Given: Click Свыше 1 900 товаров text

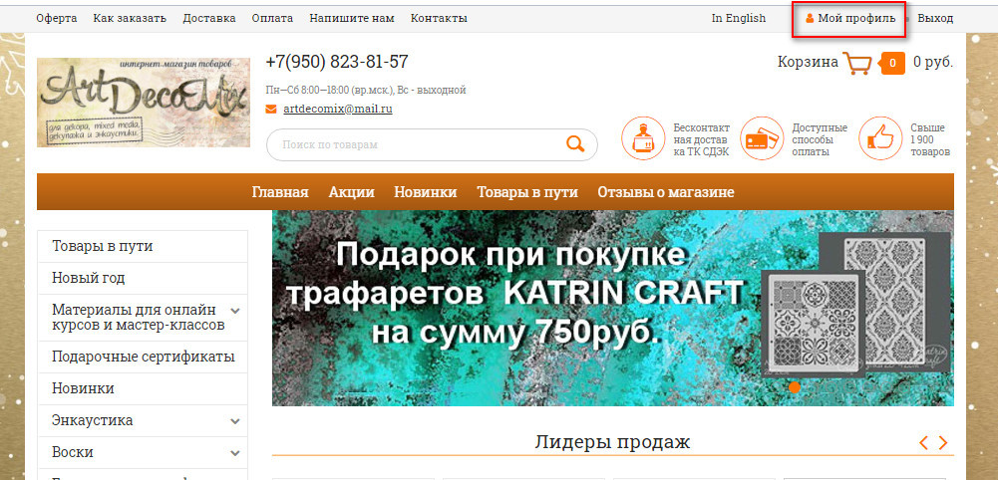Looking at the screenshot, I should coord(930,139).
